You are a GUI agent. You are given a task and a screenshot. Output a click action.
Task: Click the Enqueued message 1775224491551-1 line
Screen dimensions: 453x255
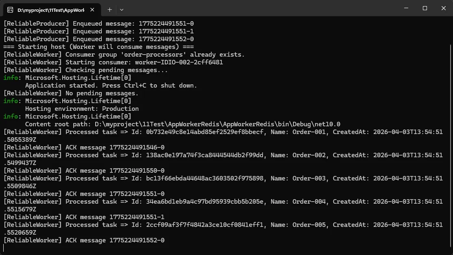click(x=98, y=31)
